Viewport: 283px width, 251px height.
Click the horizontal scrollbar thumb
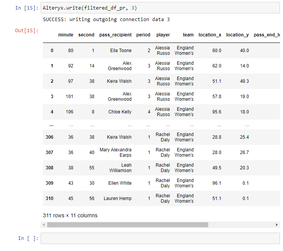pyautogui.click(x=127, y=225)
